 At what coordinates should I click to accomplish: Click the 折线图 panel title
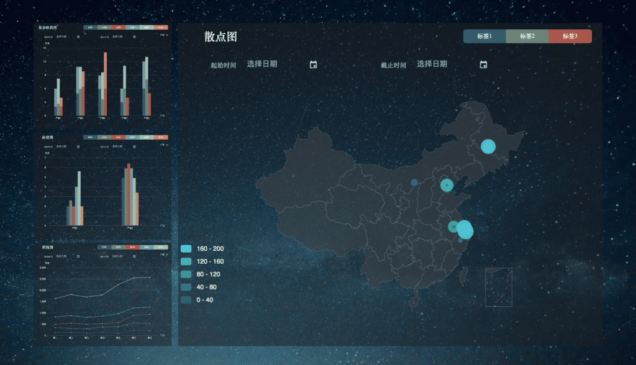click(x=47, y=248)
